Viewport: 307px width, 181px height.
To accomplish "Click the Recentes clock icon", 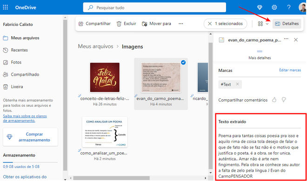I will [6, 50].
